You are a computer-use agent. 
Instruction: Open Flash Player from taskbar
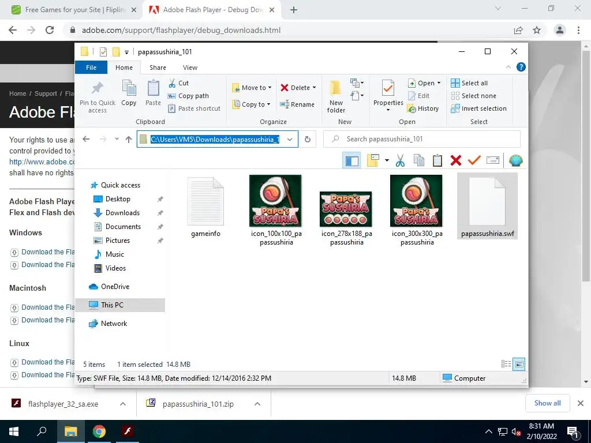128,431
